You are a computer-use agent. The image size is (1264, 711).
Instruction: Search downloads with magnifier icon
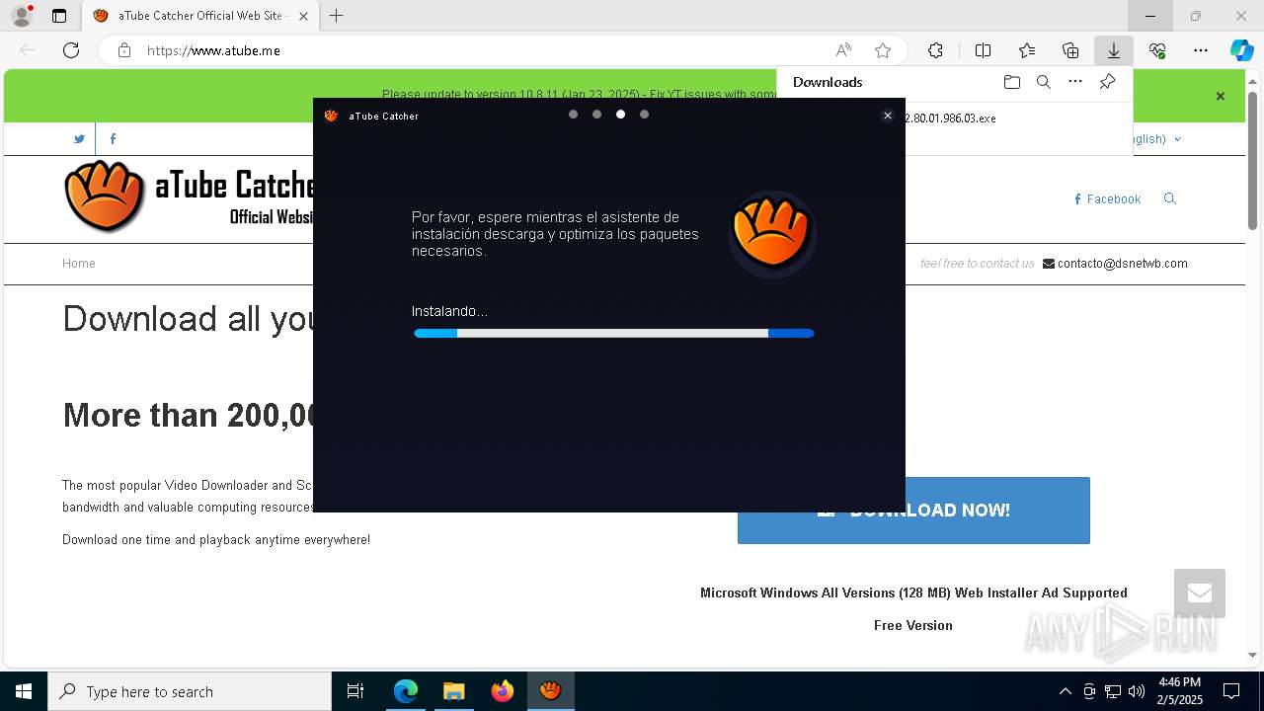[x=1044, y=82]
